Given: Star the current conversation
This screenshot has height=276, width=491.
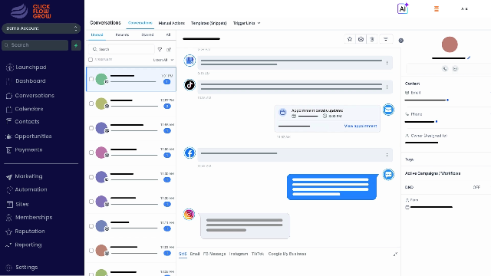Looking at the screenshot, I should (350, 39).
